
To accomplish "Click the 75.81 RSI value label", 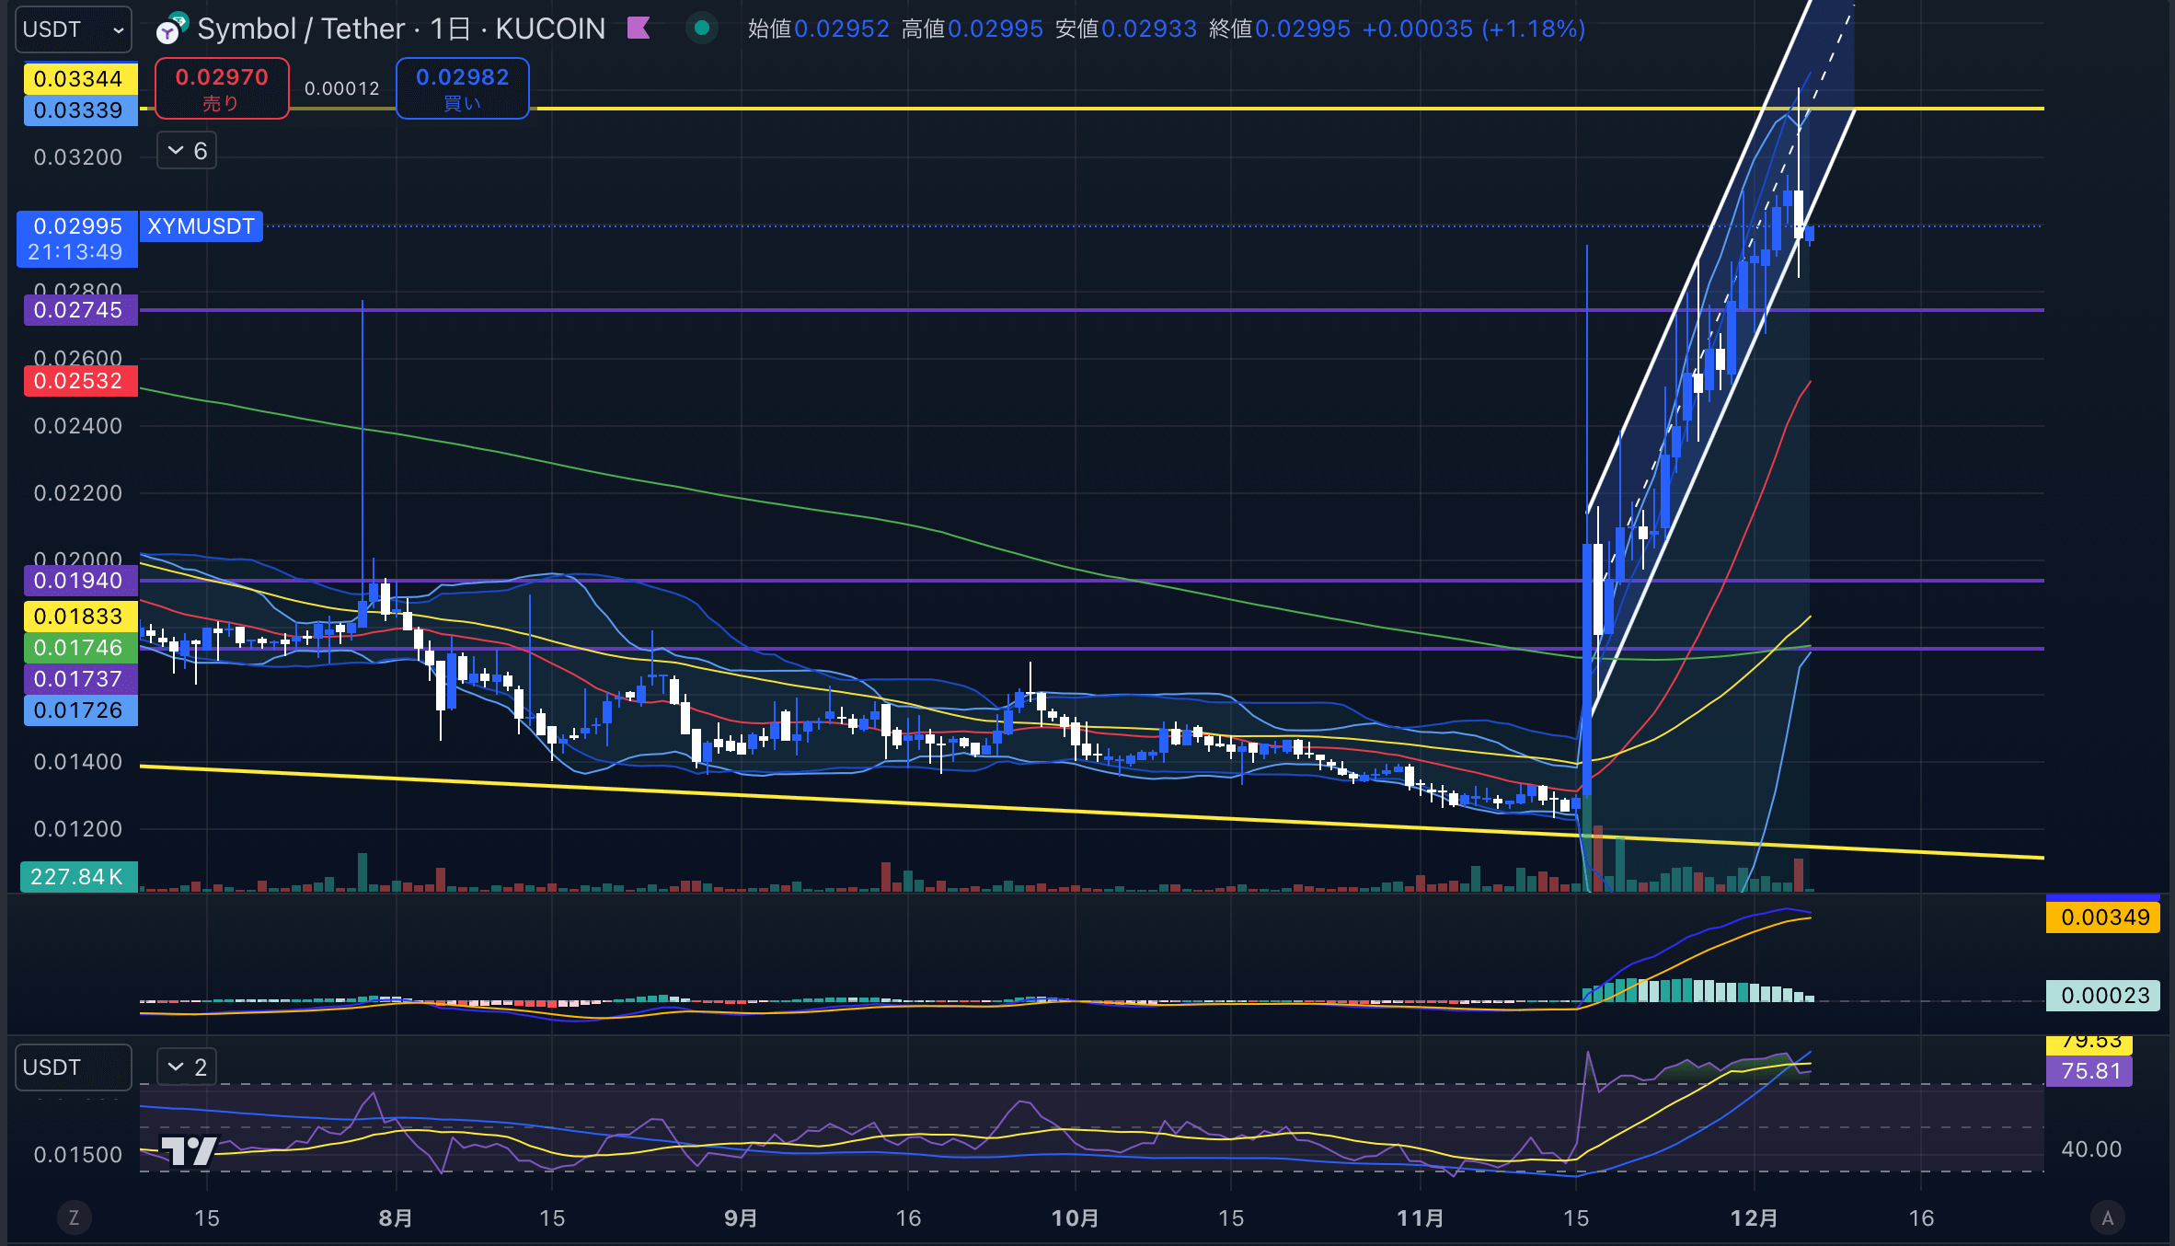I will click(2089, 1071).
